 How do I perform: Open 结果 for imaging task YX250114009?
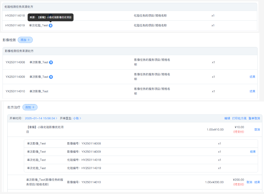point(253,77)
